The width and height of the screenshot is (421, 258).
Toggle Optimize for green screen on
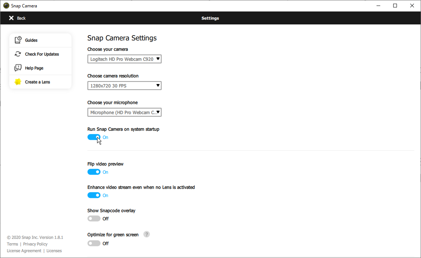click(94, 244)
